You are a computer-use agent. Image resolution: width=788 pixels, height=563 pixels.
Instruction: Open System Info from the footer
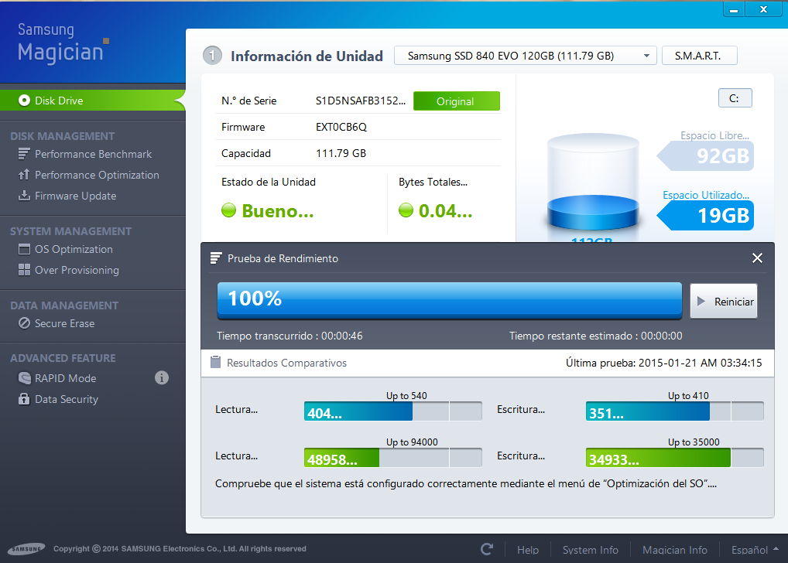[590, 550]
